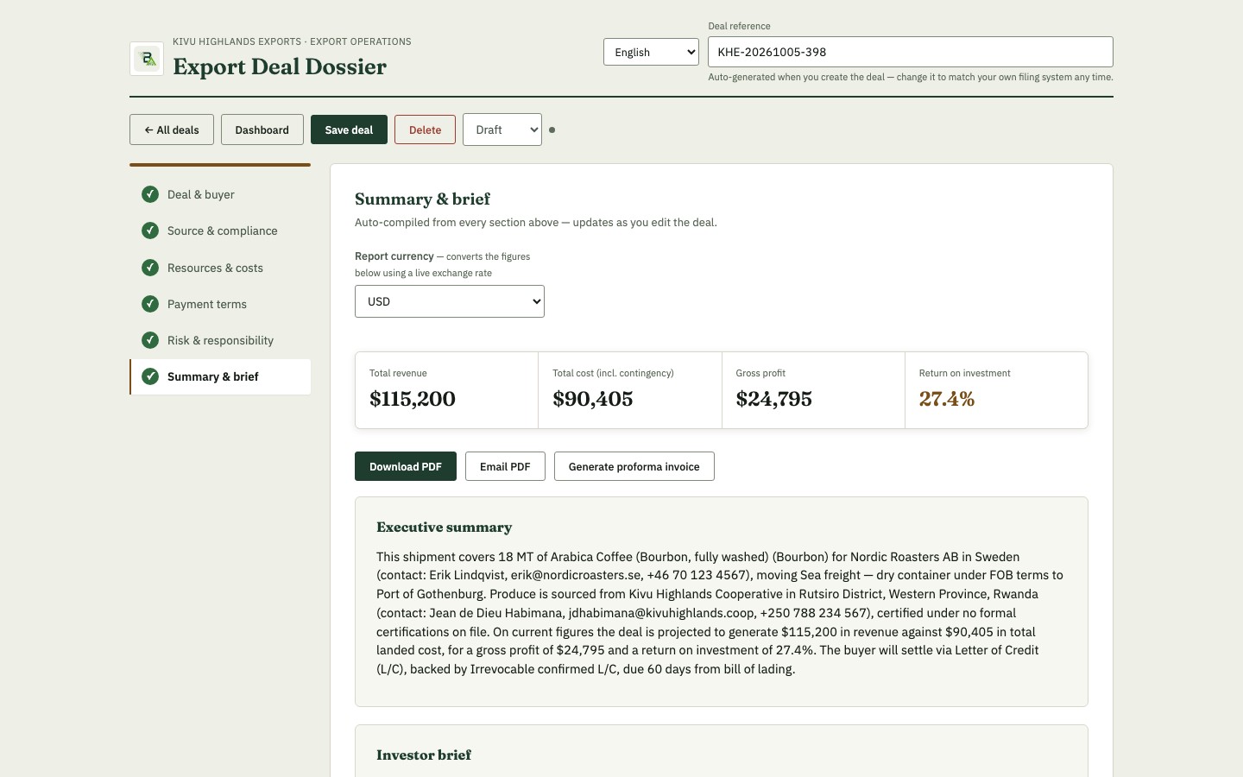
Task: Click the check icon beside Deal & buyer
Action: (x=150, y=194)
